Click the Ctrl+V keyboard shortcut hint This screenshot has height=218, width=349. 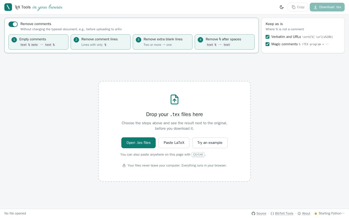[x=198, y=155]
